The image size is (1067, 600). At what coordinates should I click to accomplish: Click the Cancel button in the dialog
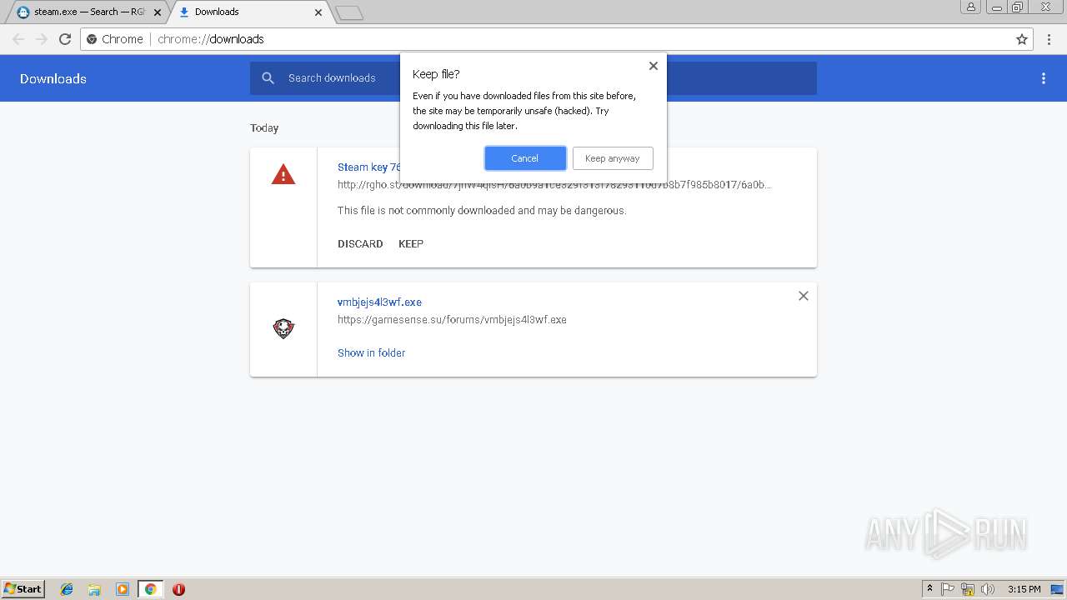click(525, 158)
